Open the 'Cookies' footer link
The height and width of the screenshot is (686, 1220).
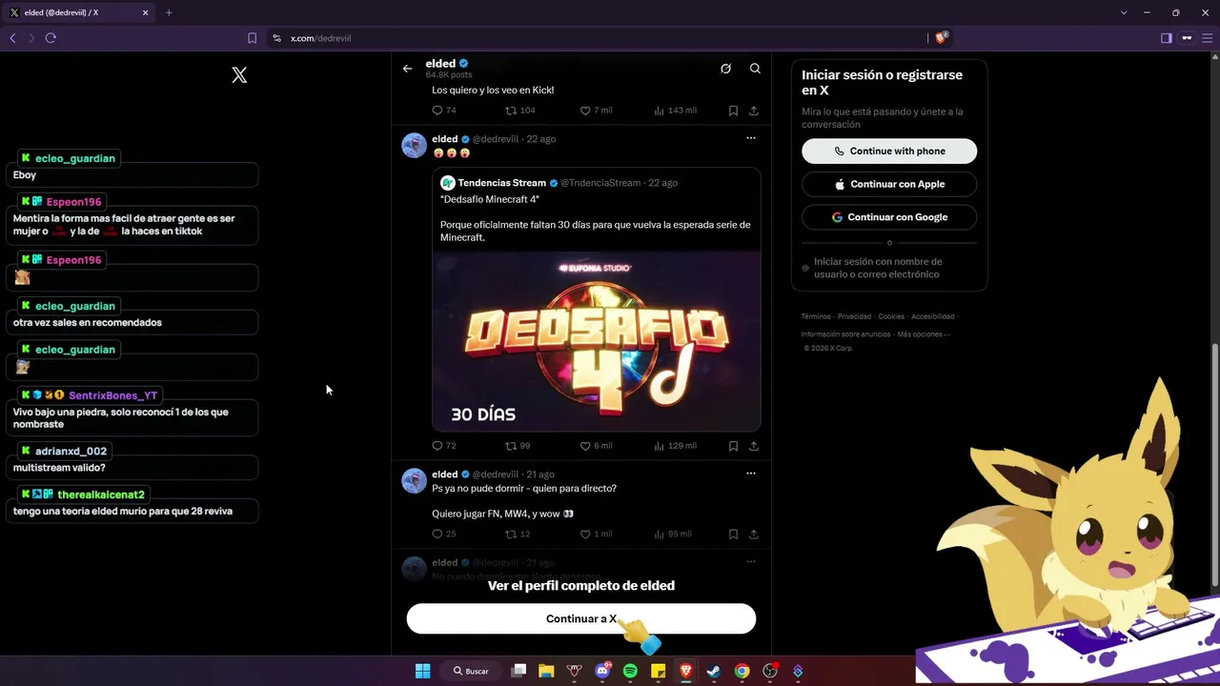(x=891, y=316)
